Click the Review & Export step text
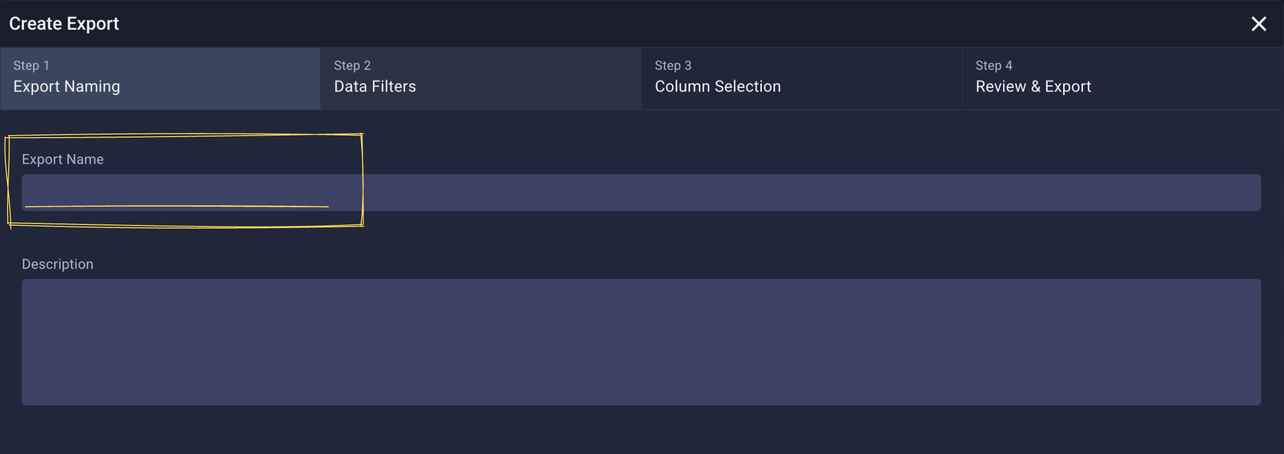The height and width of the screenshot is (454, 1284). click(1033, 86)
